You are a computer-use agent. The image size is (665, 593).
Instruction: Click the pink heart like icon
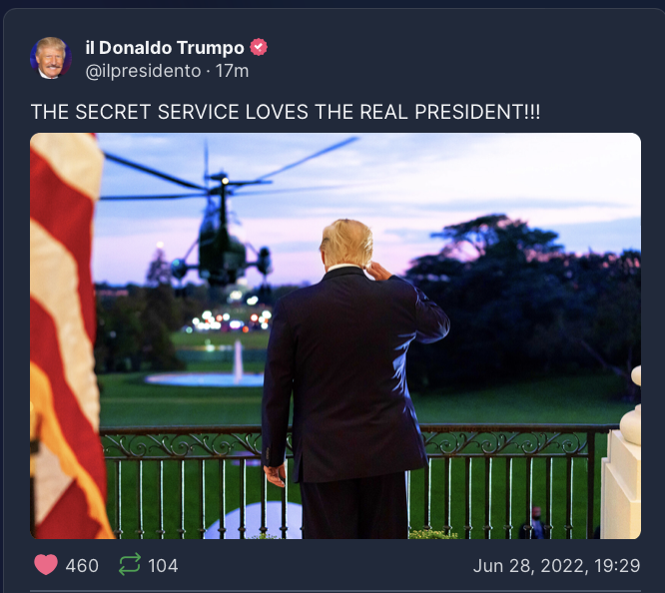[46, 565]
